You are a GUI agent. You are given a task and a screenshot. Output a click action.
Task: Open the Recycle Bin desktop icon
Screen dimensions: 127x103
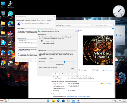3,14
